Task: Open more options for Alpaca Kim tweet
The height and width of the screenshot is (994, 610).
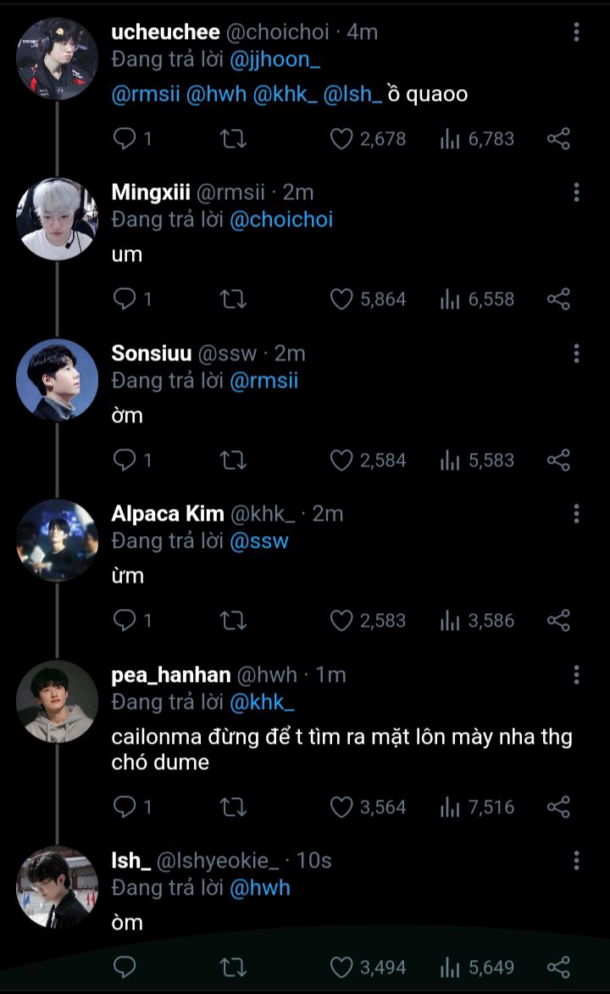Action: (x=576, y=513)
